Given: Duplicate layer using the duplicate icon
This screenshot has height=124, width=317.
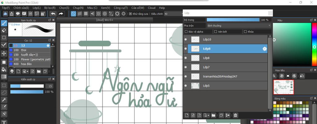Looking at the screenshot, I should (221, 115).
